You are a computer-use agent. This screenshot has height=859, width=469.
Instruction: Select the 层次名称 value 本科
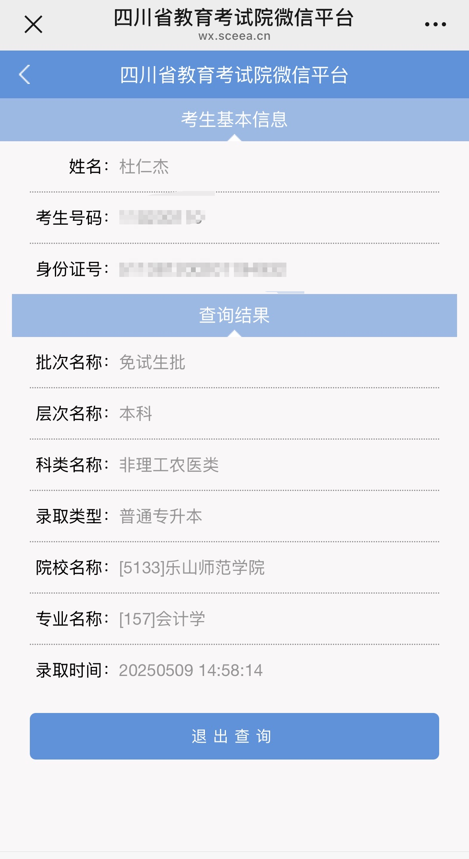coord(136,414)
